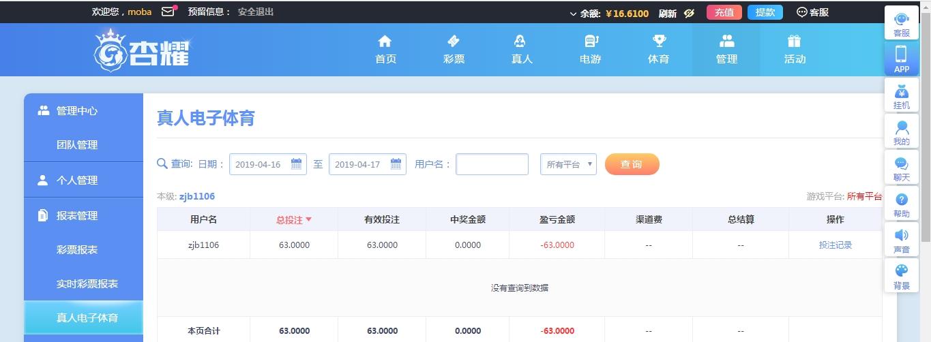Open the APP download sidebar icon
Viewport: 931px width, 342px height.
(x=901, y=59)
